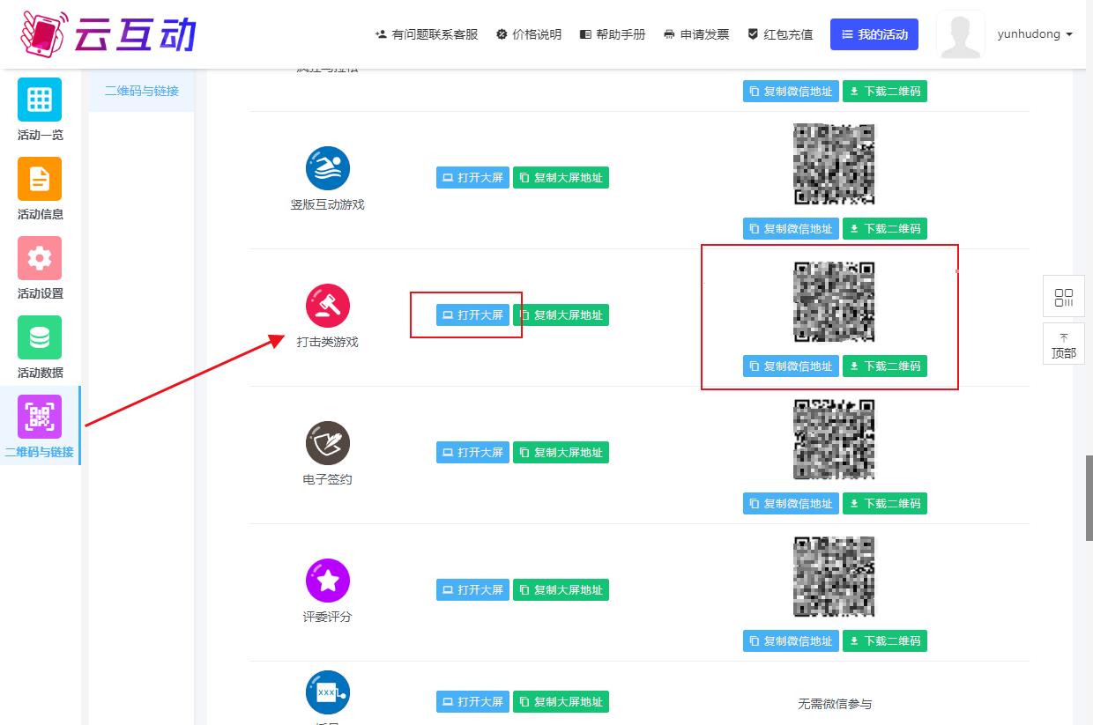Copy the big-screen address for 电子签约
The image size is (1093, 725).
point(561,453)
